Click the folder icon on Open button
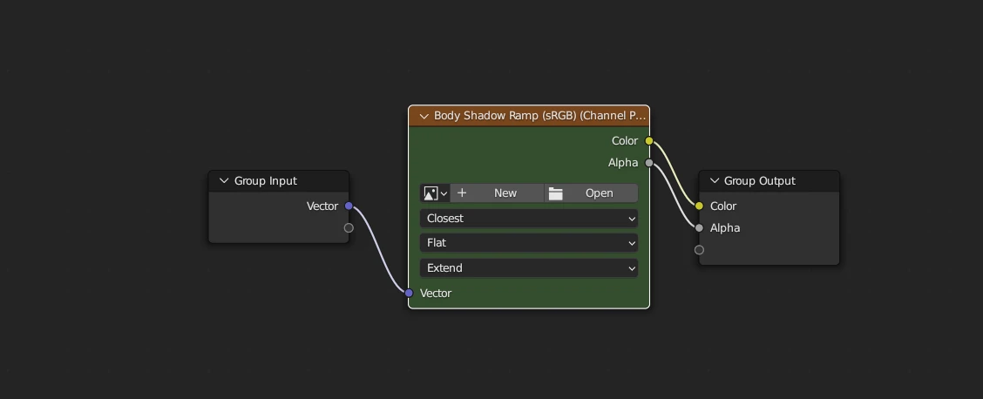The image size is (983, 399). pyautogui.click(x=556, y=193)
